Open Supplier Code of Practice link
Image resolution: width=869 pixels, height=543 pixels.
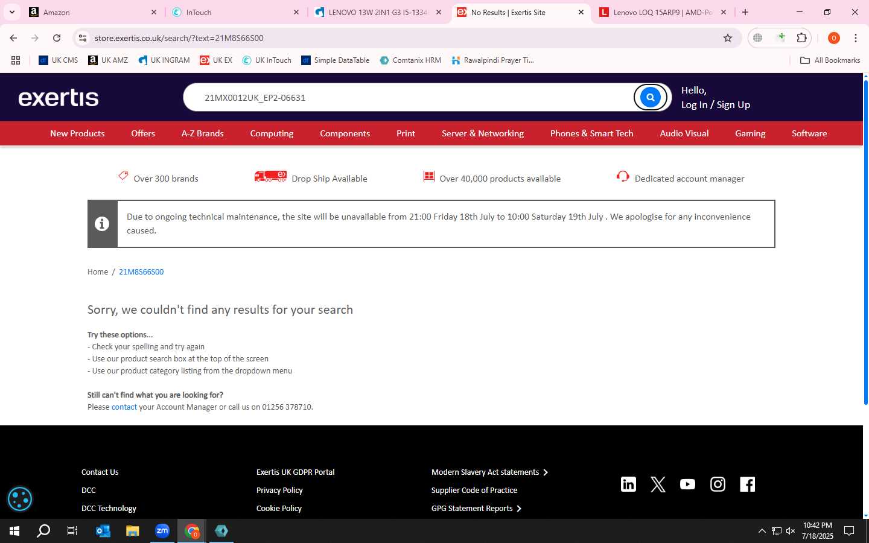click(x=474, y=491)
